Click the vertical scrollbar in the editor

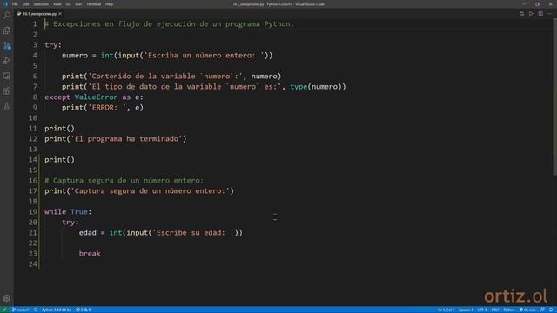click(x=554, y=96)
